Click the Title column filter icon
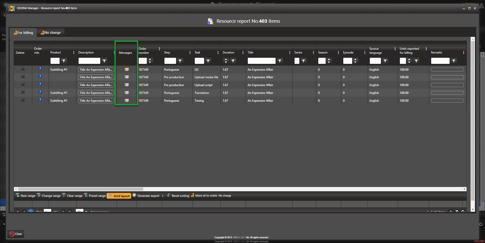Image resolution: width=485 pixels, height=243 pixels. [280, 61]
